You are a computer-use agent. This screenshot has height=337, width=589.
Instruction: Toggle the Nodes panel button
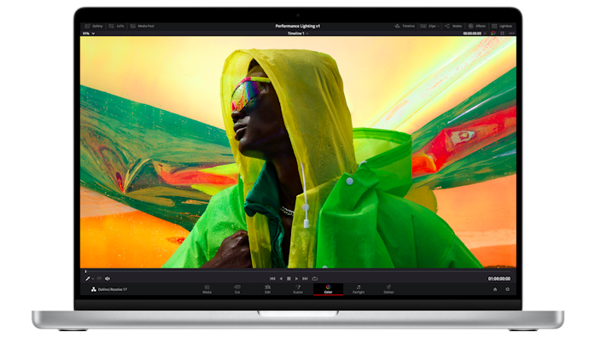(x=453, y=26)
